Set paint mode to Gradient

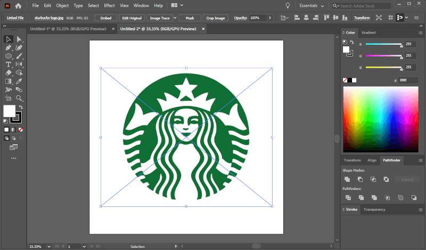tap(14, 130)
